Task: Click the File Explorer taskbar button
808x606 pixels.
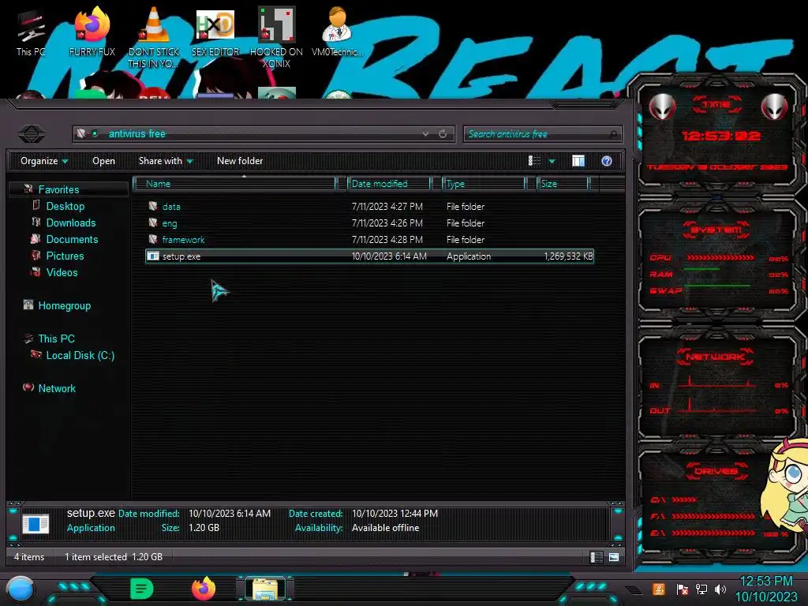Action: 265,589
